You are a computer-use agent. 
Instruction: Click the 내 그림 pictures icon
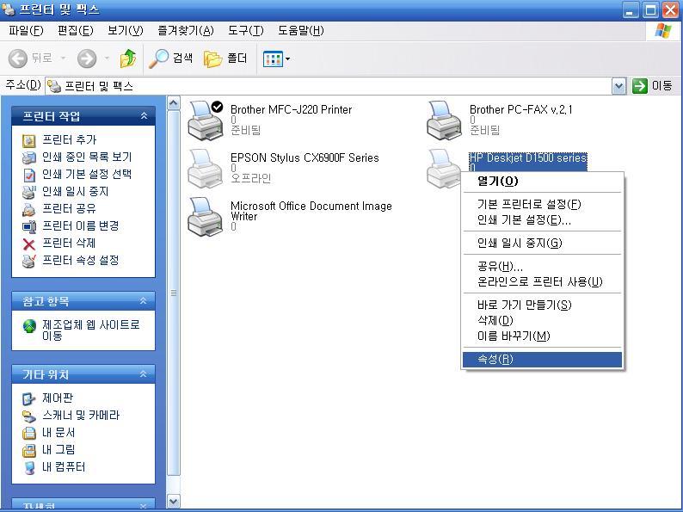pyautogui.click(x=28, y=450)
